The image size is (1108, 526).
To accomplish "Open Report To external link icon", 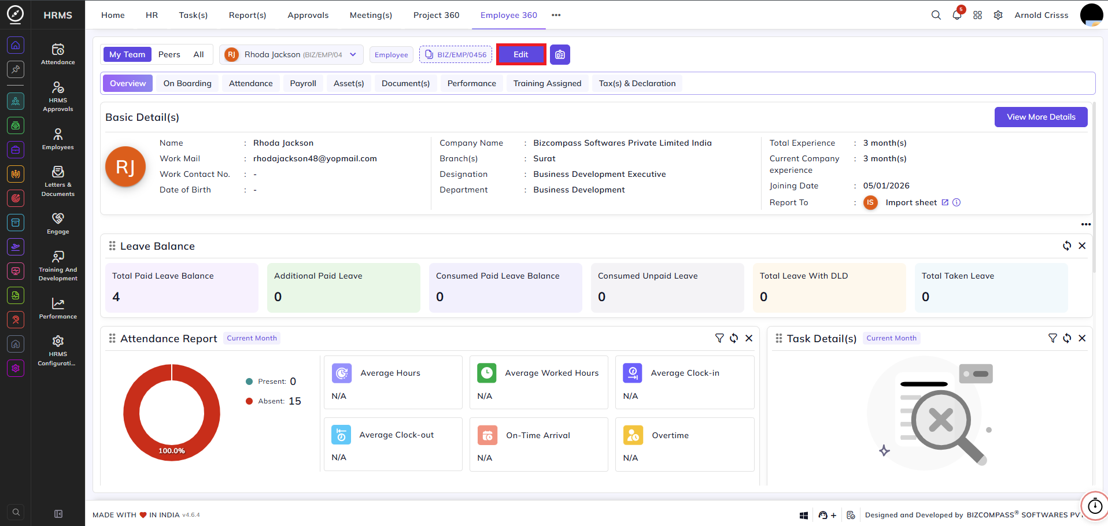I will coord(945,202).
